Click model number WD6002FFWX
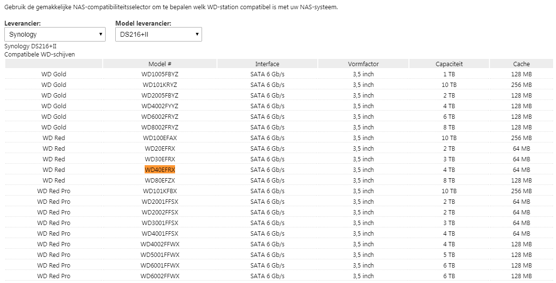This screenshot has height=283, width=556. [160, 276]
